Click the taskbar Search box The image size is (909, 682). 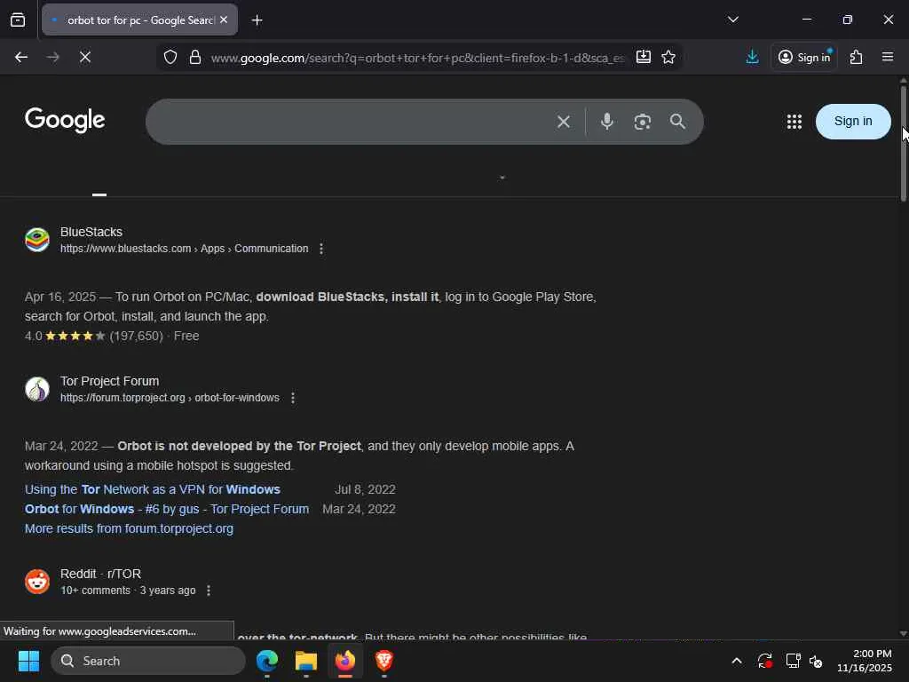[148, 661]
